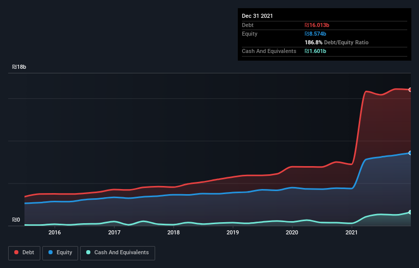Click the teal Cash legend dot
This screenshot has height=268, width=419.
[x=88, y=252]
